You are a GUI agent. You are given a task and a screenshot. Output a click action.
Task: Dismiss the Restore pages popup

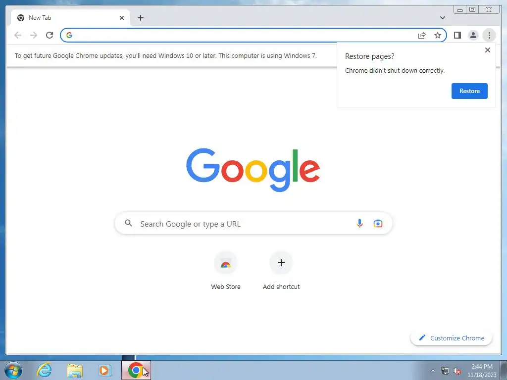tap(488, 50)
